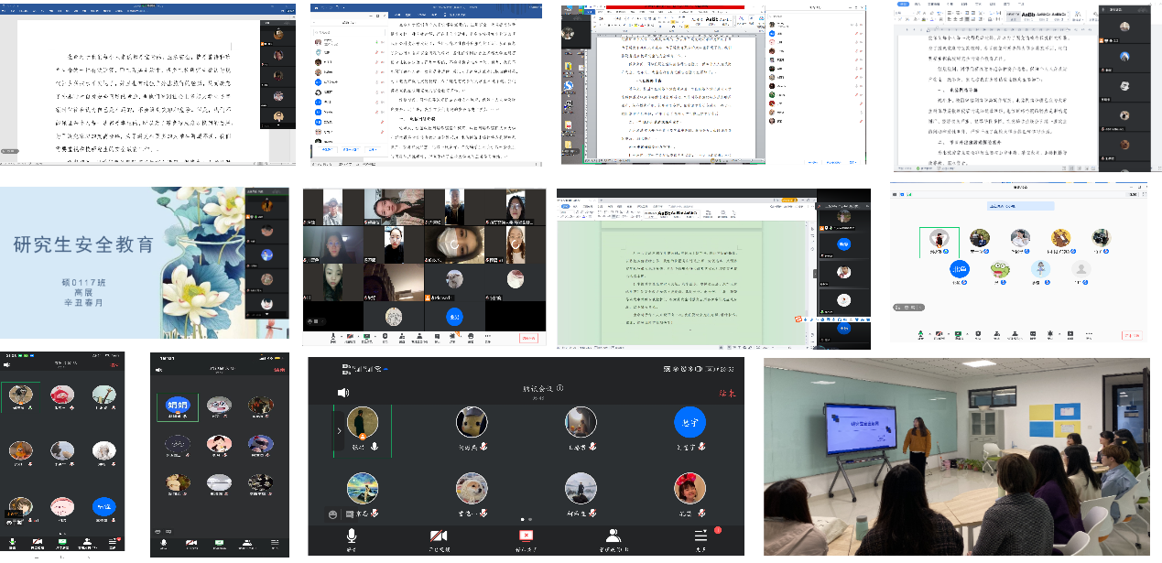Select the Shiba dog avatar participant

tap(472, 488)
